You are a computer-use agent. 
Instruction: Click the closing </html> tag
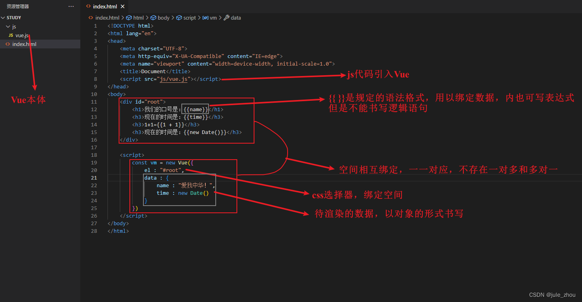118,231
